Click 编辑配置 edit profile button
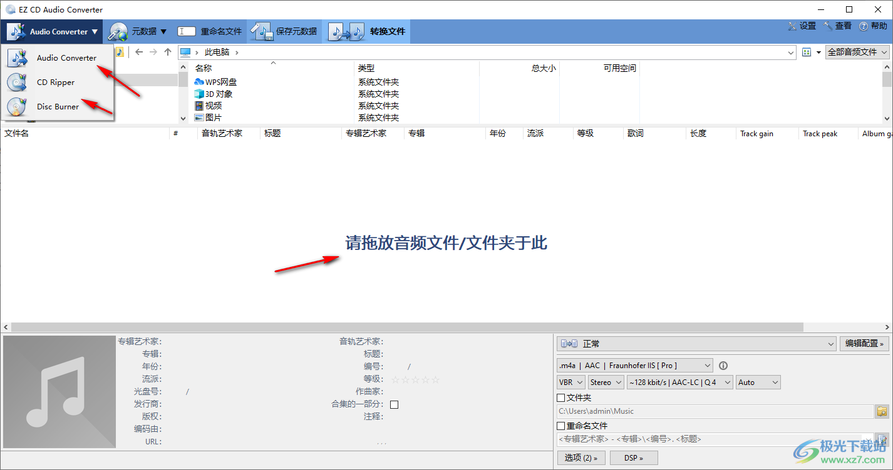893x470 pixels. (864, 343)
